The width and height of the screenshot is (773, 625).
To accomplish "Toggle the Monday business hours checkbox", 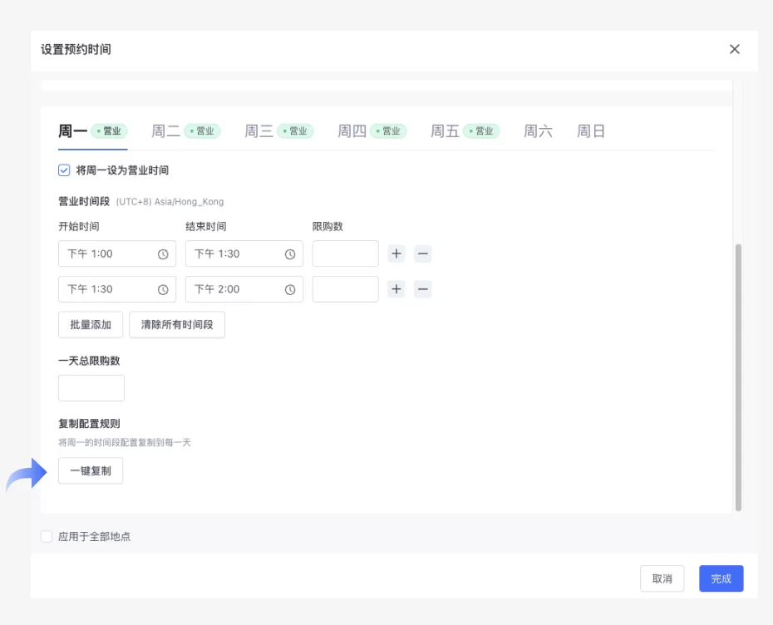I will (x=64, y=170).
